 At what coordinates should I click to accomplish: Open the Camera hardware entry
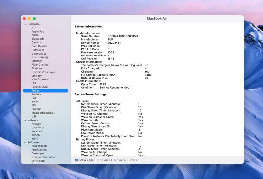coord(36,42)
